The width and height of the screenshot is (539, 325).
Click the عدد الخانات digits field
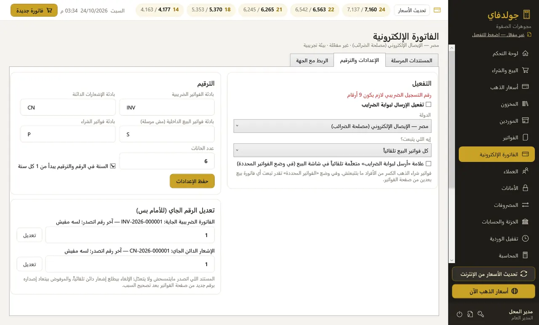167,161
